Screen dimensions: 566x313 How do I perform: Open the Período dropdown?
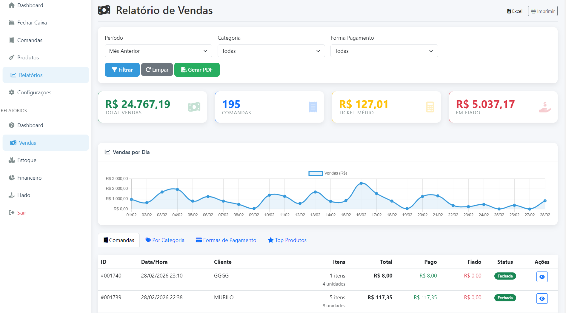click(158, 51)
